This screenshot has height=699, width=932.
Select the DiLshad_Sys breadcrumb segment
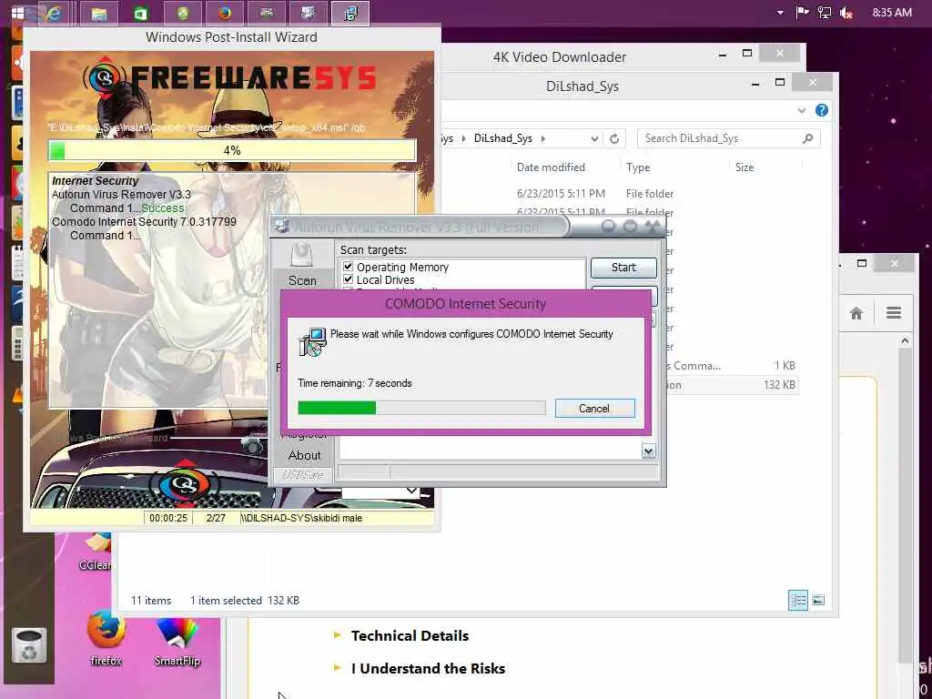502,138
